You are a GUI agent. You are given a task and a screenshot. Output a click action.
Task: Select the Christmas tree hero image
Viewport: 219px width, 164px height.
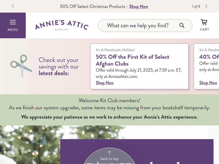coord(30,145)
